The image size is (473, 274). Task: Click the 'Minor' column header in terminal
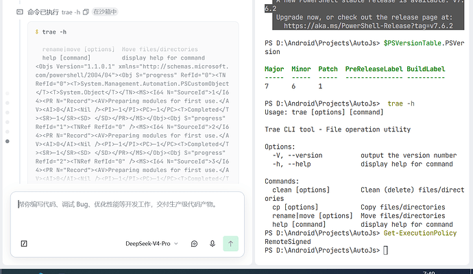pos(301,69)
